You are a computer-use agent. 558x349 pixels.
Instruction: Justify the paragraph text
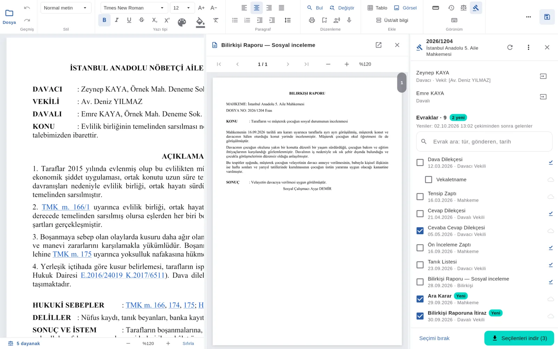tap(281, 8)
